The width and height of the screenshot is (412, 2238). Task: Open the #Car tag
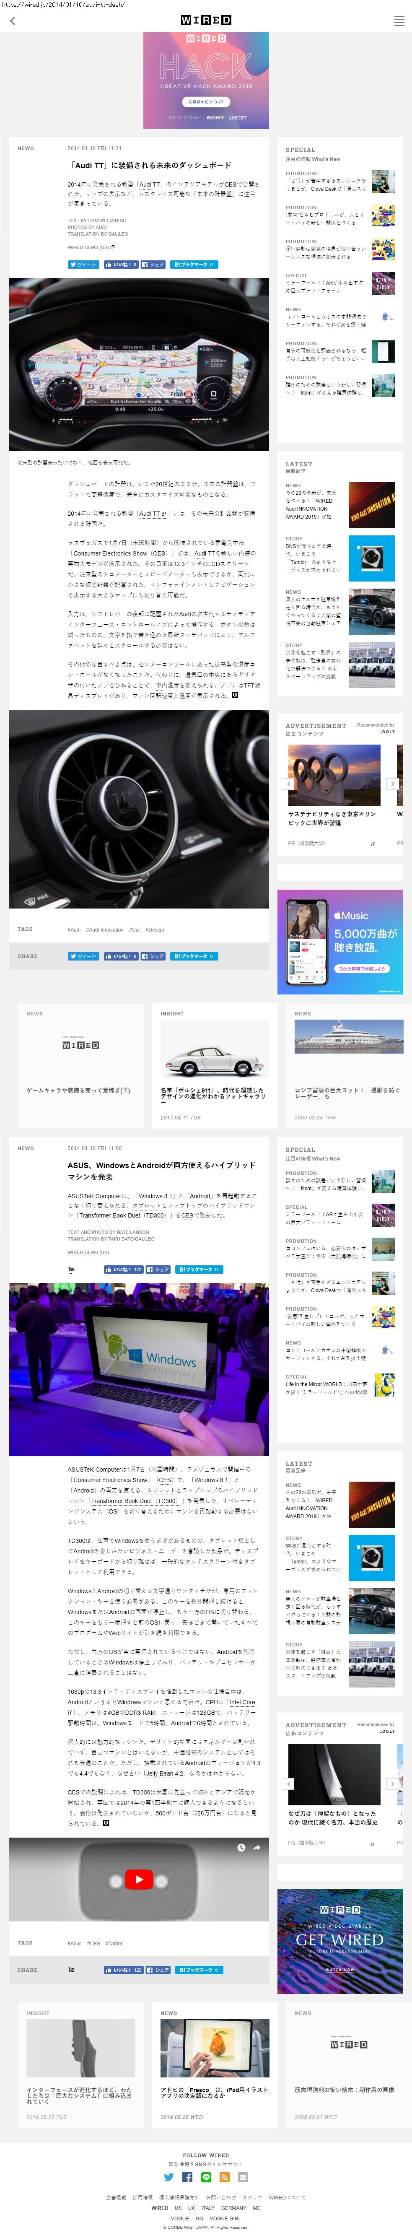click(x=135, y=929)
